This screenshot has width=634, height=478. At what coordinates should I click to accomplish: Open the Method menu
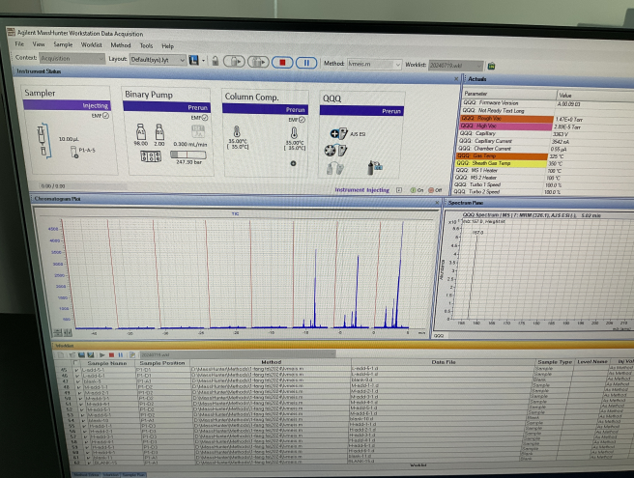point(121,45)
